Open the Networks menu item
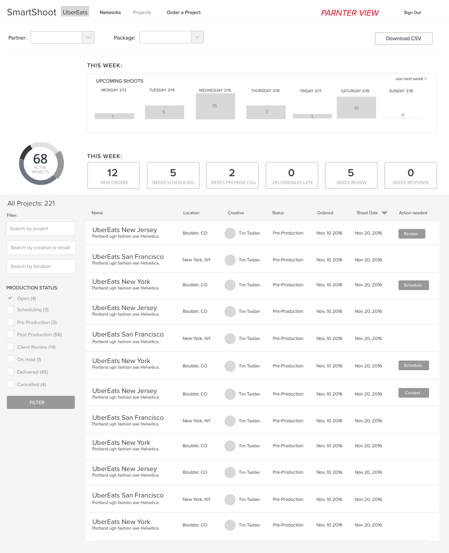This screenshot has width=449, height=553. pos(110,12)
